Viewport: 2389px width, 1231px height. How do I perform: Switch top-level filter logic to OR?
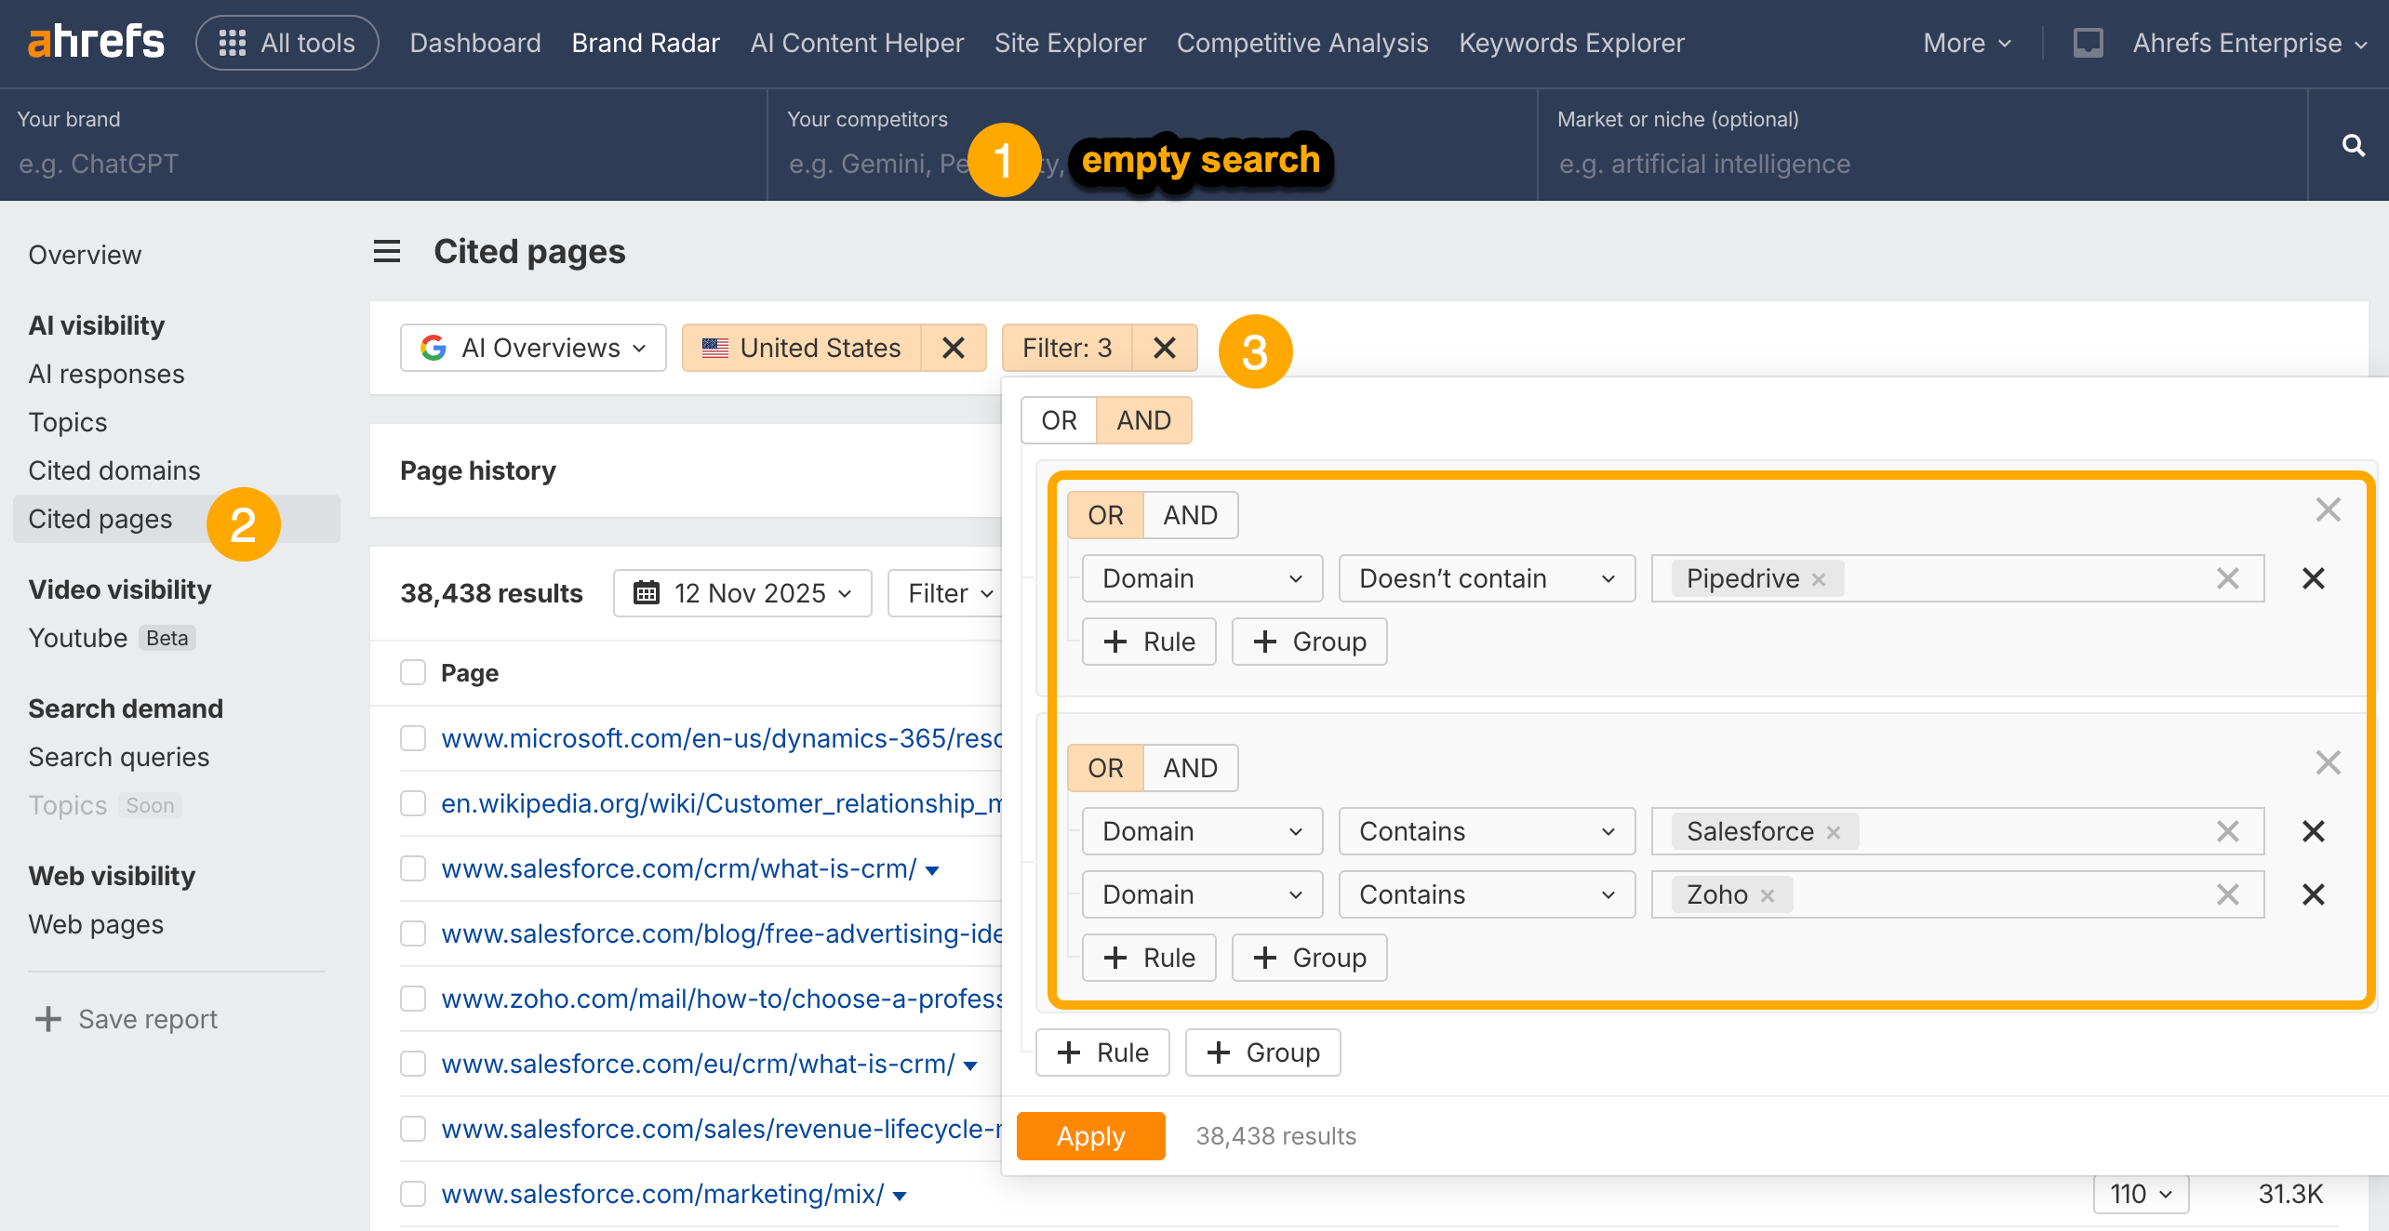(x=1059, y=420)
